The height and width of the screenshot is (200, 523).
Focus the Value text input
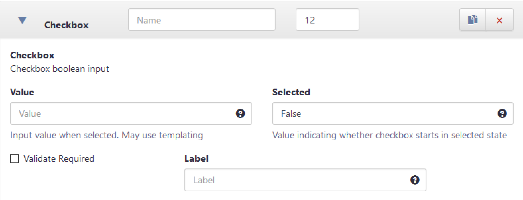tap(131, 113)
